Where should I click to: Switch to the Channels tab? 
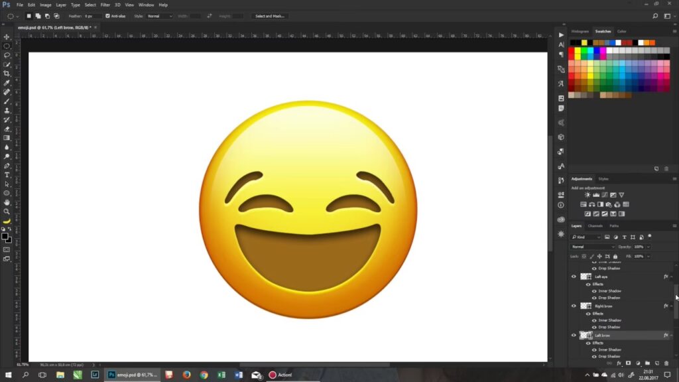[595, 226]
